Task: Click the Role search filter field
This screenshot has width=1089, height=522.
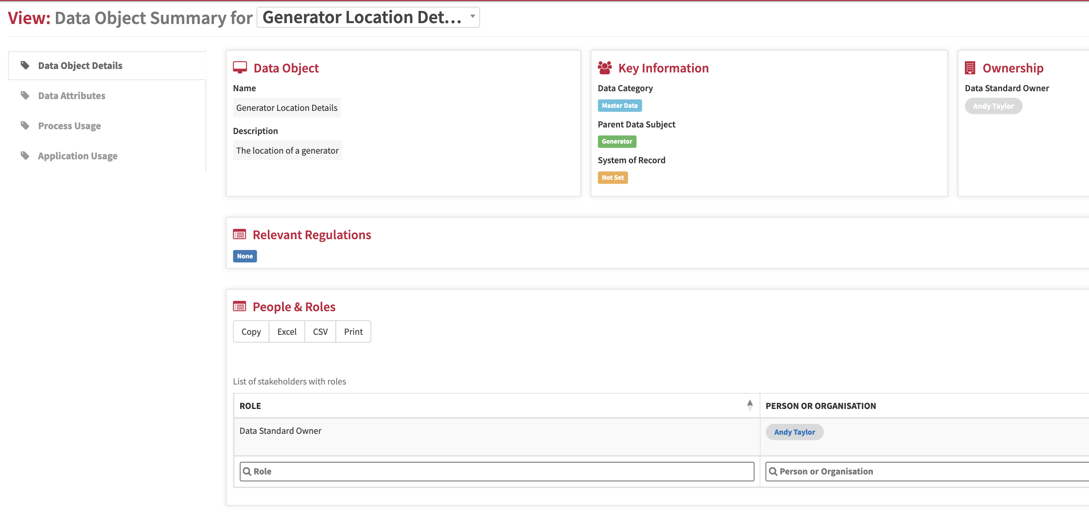Action: point(496,471)
